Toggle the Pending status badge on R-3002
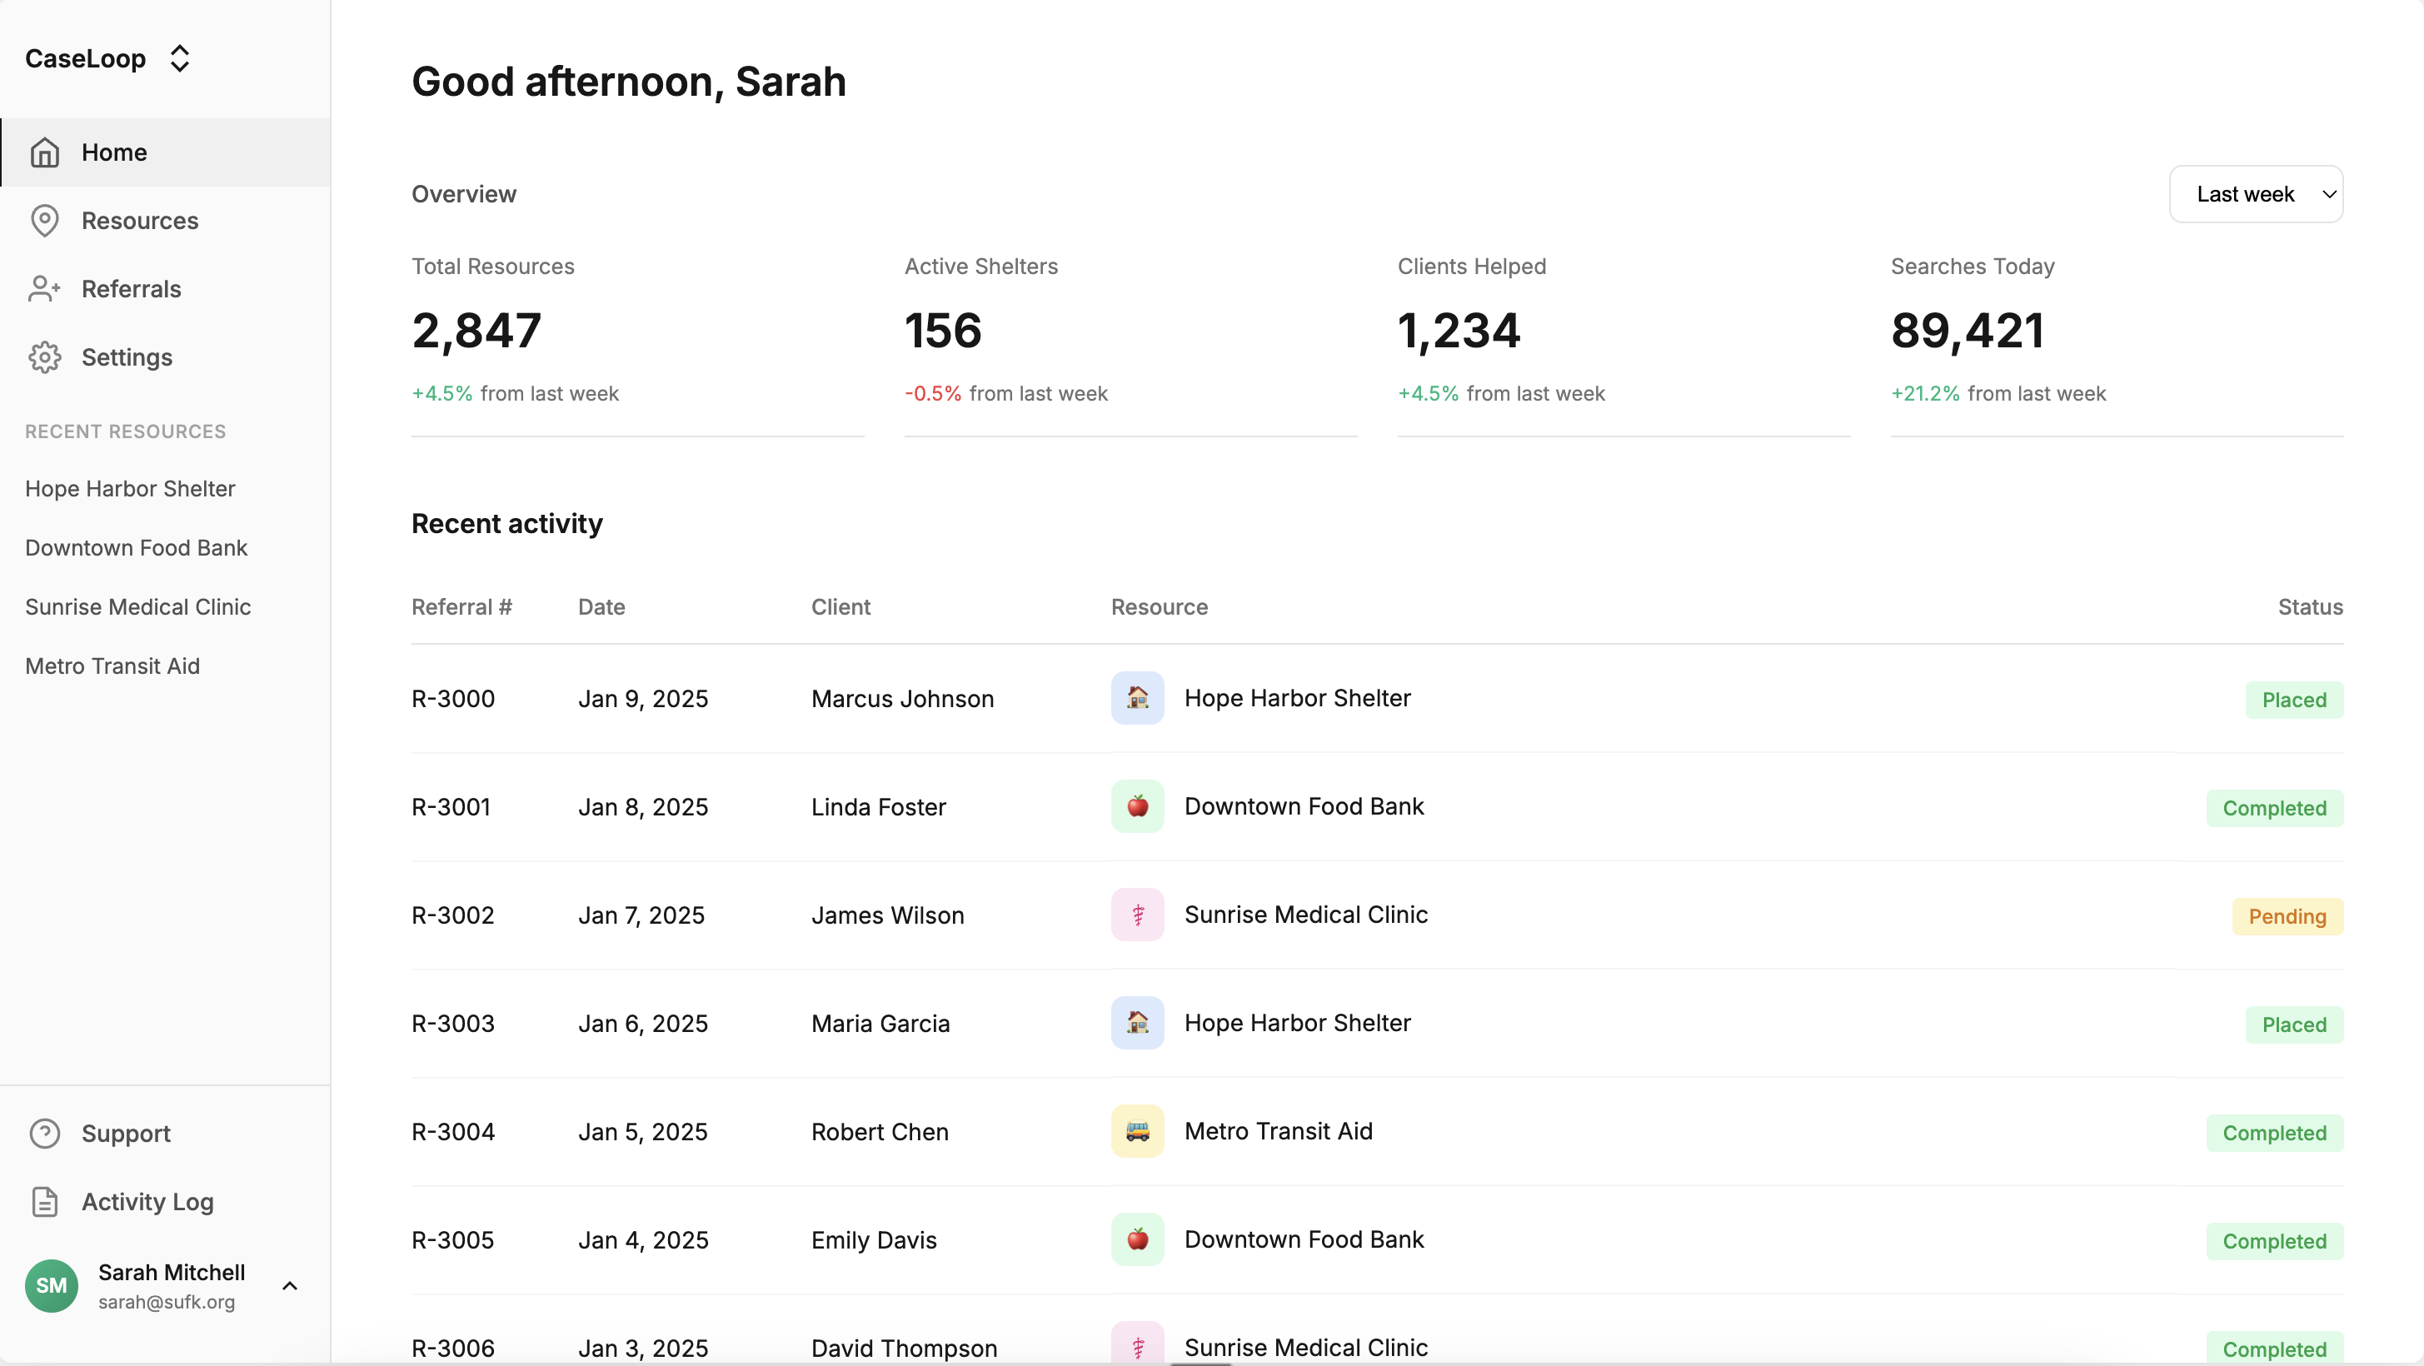Image resolution: width=2424 pixels, height=1366 pixels. coord(2287,915)
